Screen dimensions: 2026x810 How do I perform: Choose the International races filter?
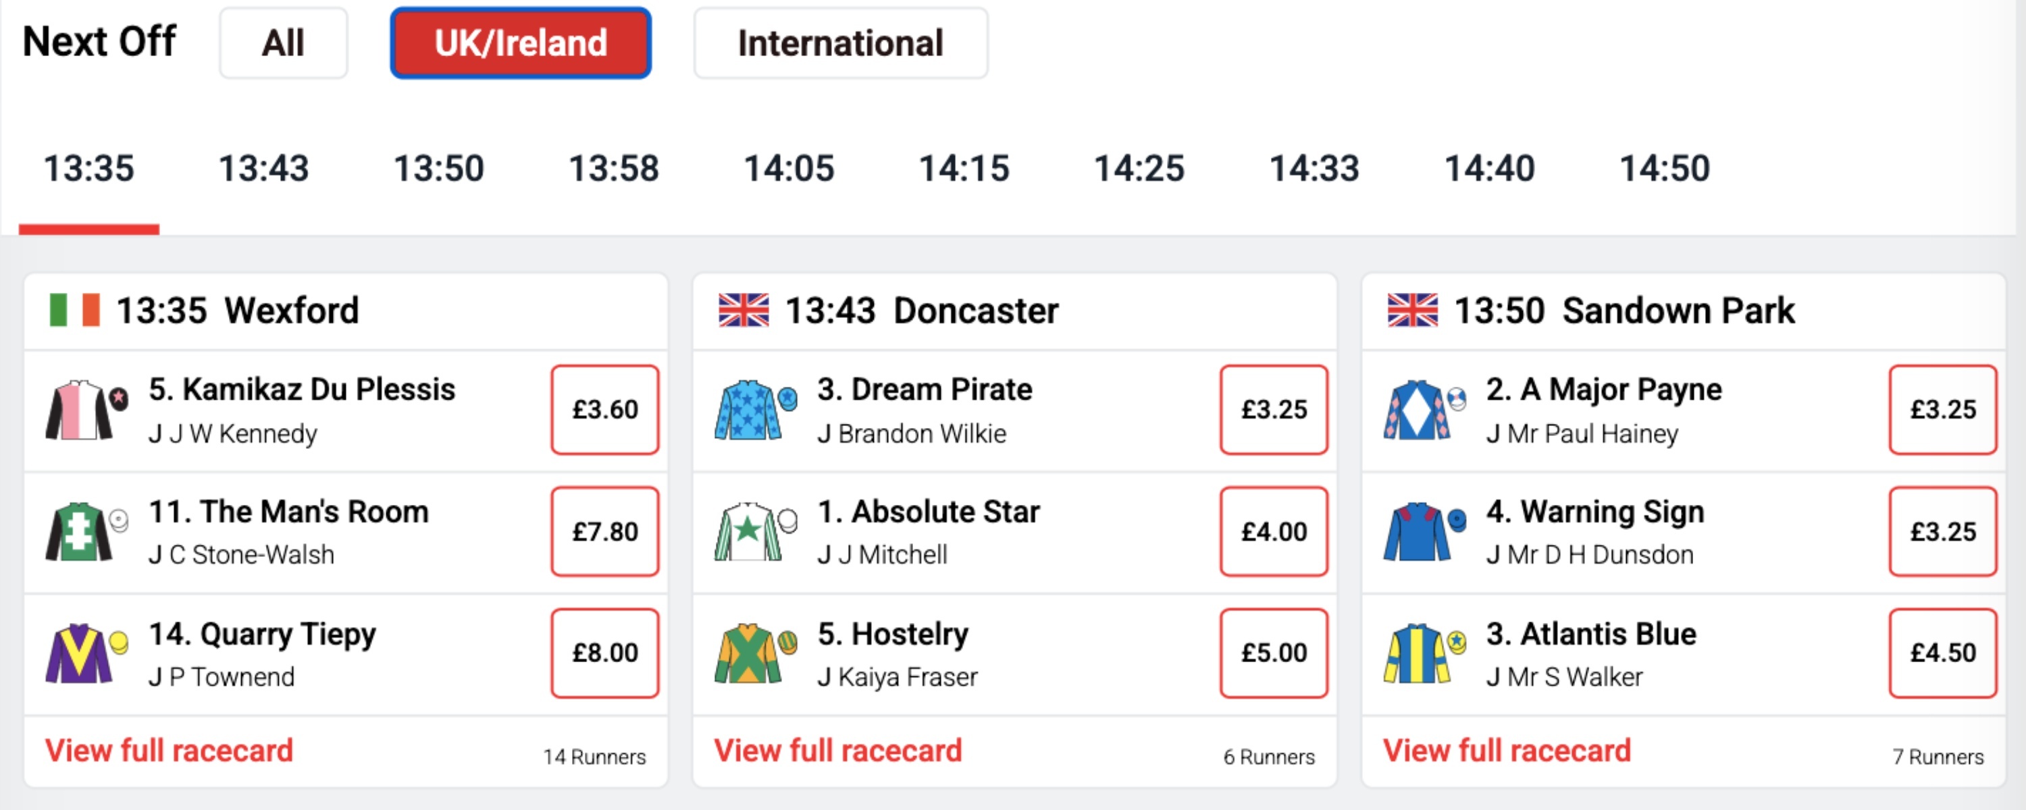(x=840, y=43)
